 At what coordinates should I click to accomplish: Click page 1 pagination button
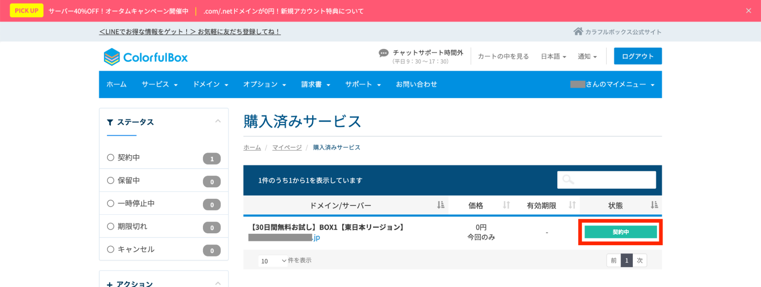pos(627,260)
